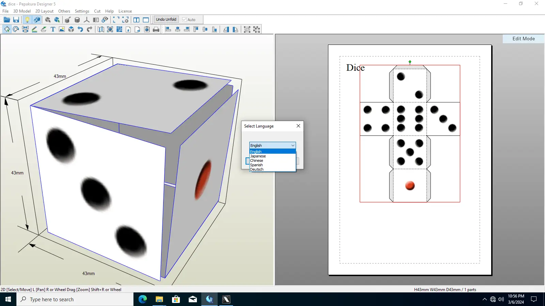Click the Dice title text on the page
The width and height of the screenshot is (545, 306).
[x=355, y=68]
